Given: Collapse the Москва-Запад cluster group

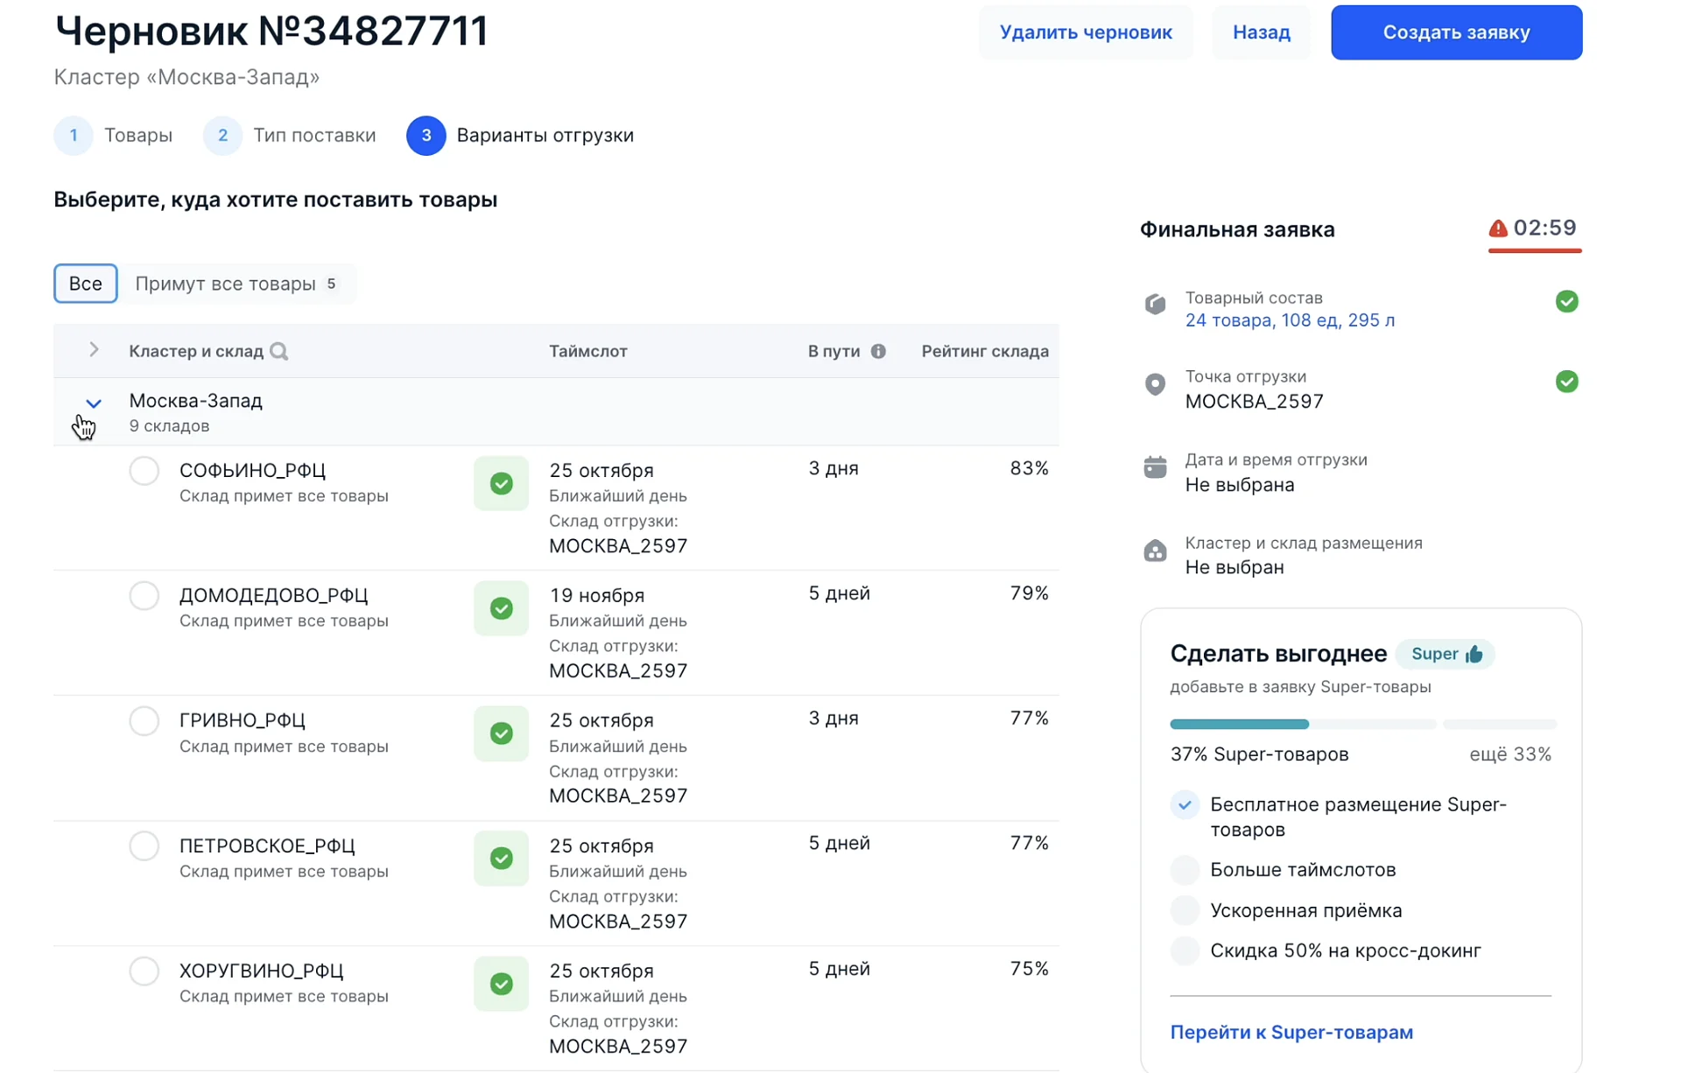Looking at the screenshot, I should [94, 403].
